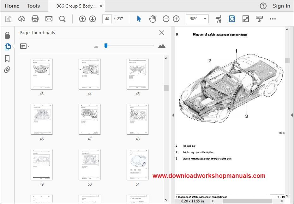Click document horizontal scroll right arrow

282,201
